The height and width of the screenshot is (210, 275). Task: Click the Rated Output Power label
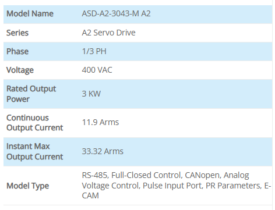(31, 94)
